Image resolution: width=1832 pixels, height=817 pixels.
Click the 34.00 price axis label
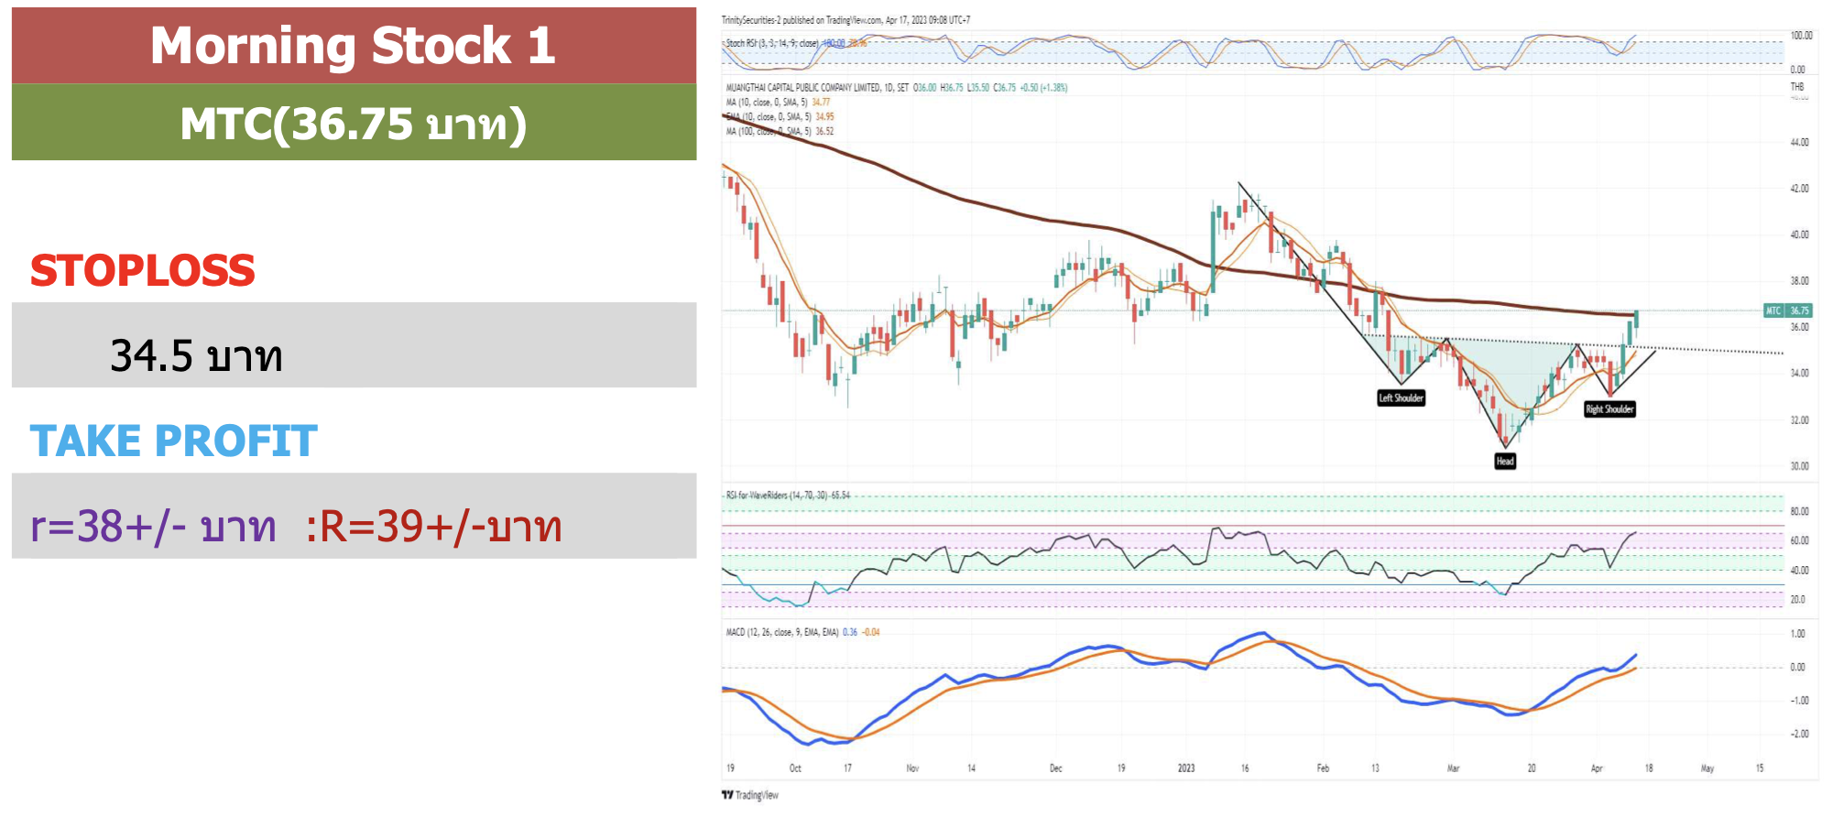click(x=1800, y=374)
